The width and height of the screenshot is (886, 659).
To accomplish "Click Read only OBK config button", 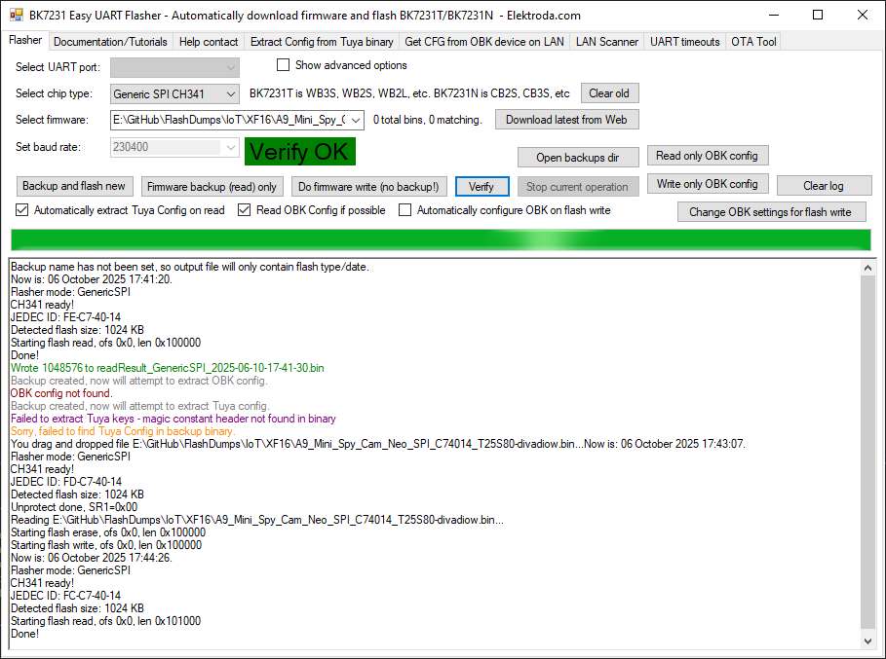I will 708,156.
